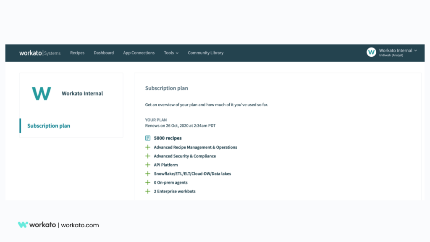Expand the Workato Internal account menu
The image size is (430, 242).
398,50
